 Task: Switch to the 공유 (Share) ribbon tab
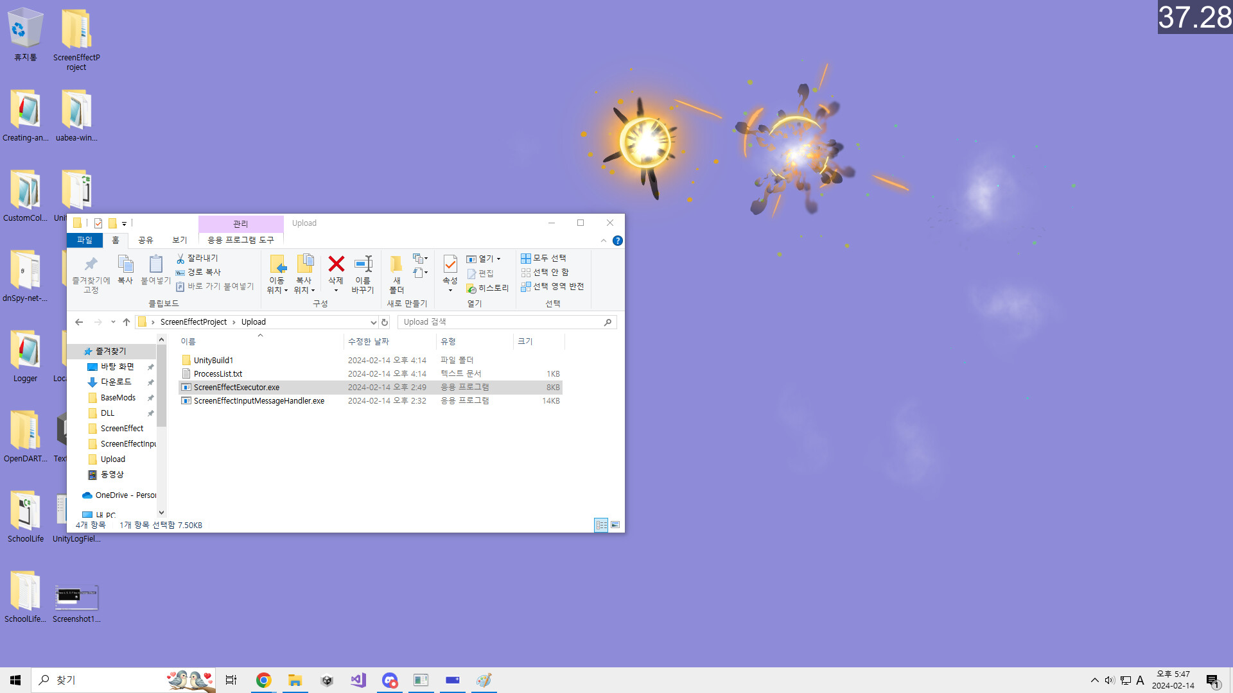click(144, 240)
